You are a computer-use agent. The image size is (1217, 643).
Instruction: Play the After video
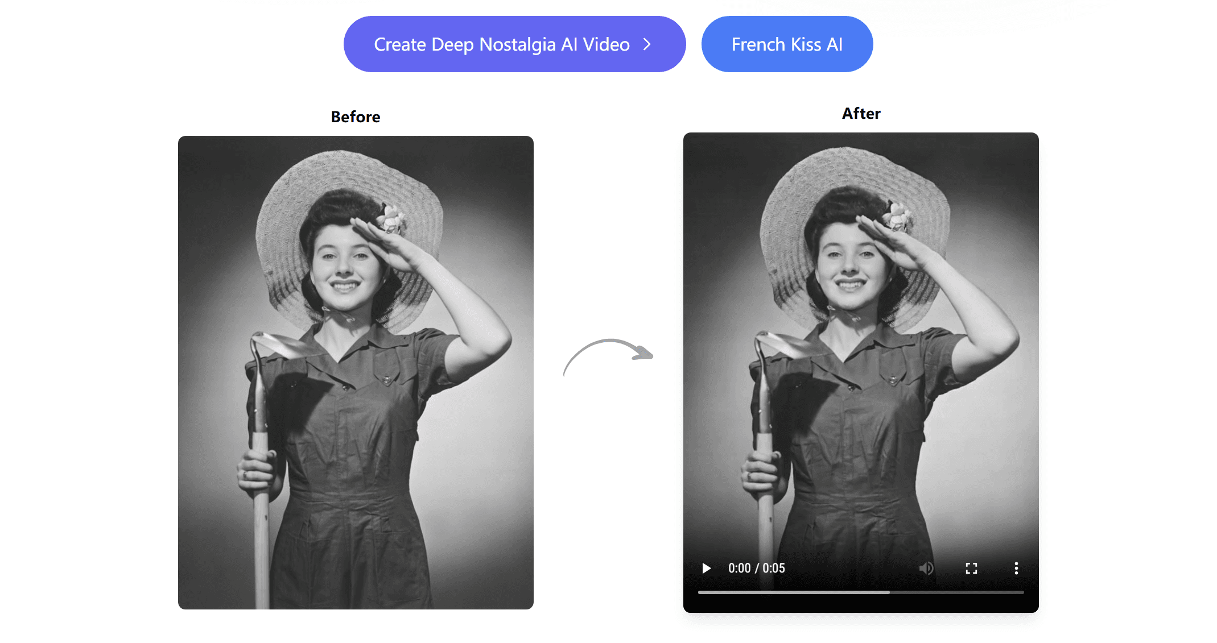pyautogui.click(x=706, y=569)
